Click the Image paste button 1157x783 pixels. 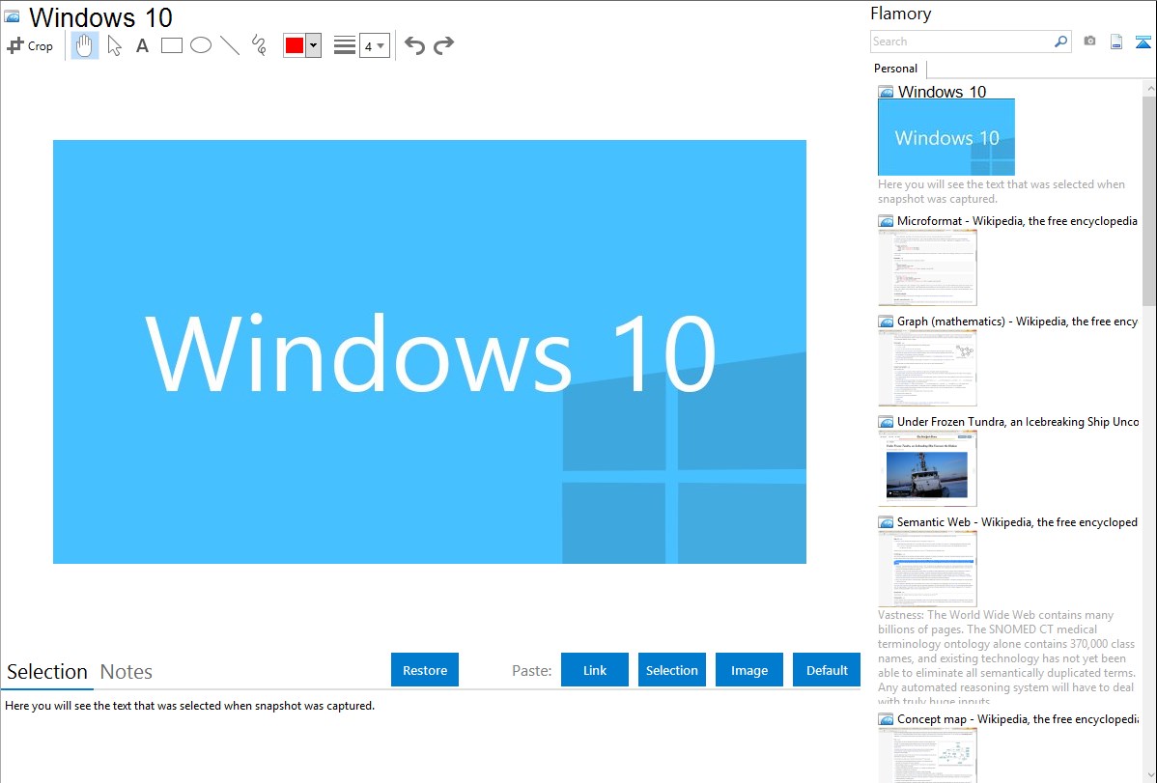[x=748, y=670]
